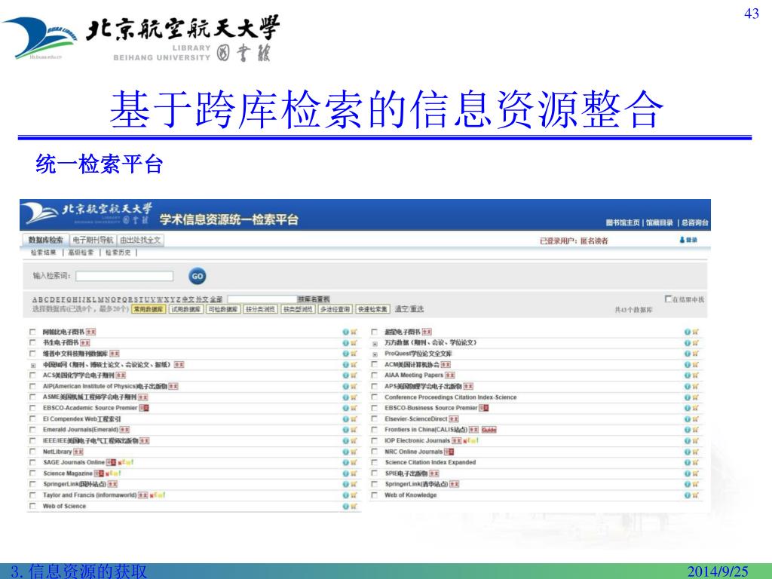Expand the ProQuest学位论文全文库 group
772x579 pixels.
point(375,354)
